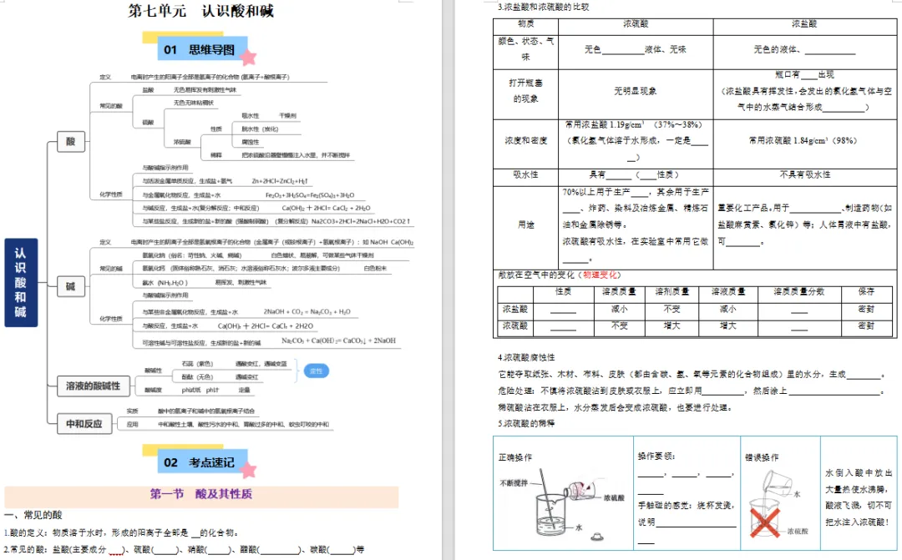The image size is (902, 560).
Task: Click the 错误操作 label
Action: tap(762, 457)
